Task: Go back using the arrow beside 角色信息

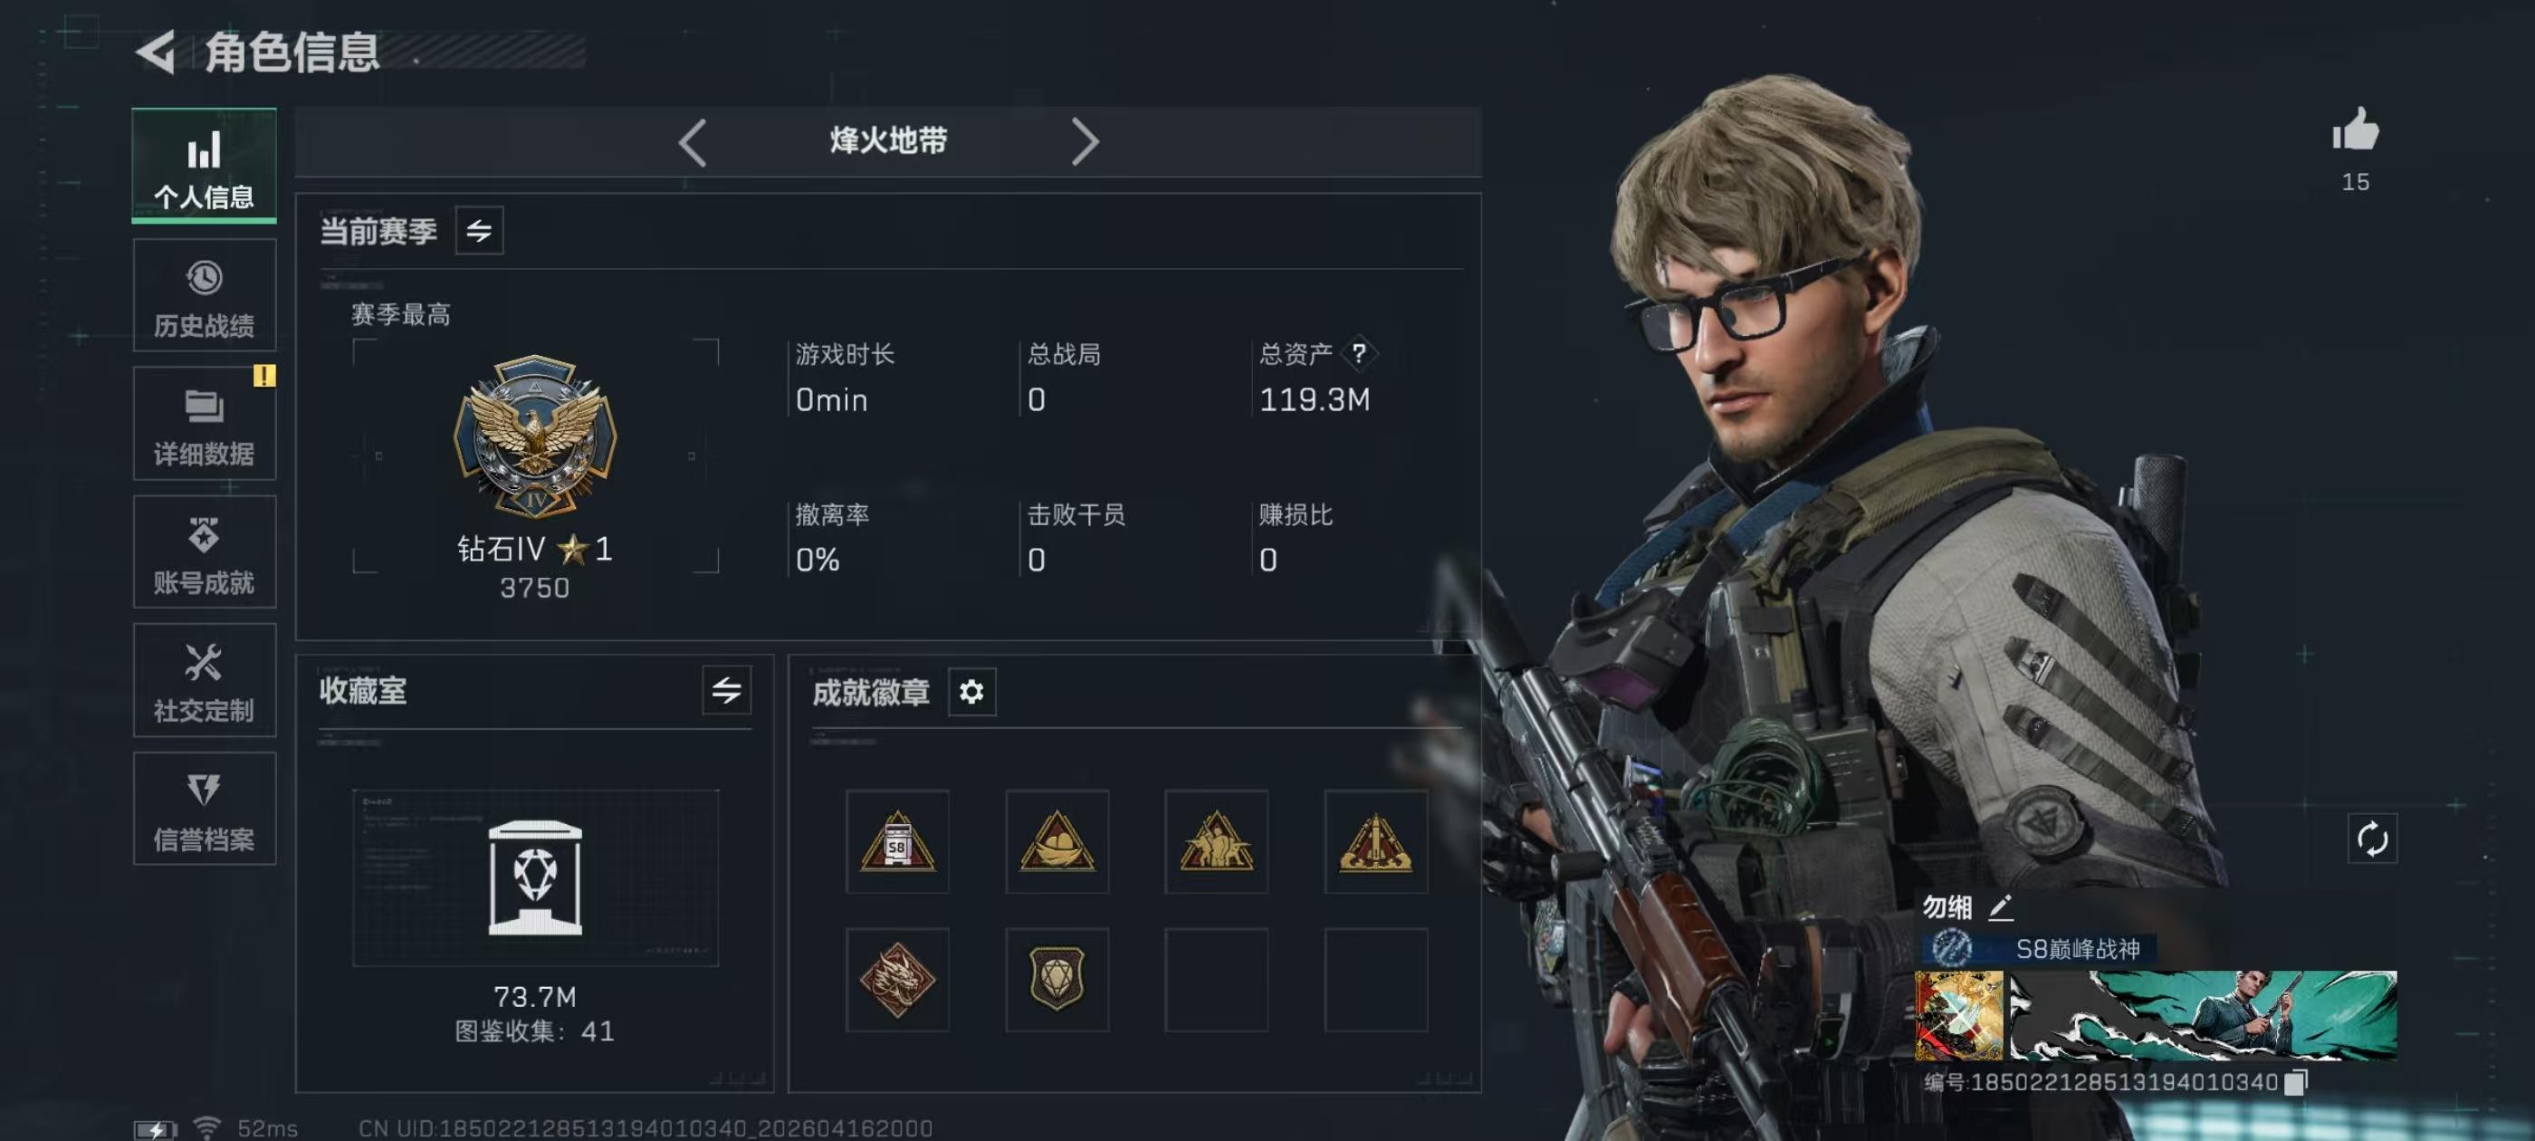Action: pos(156,53)
